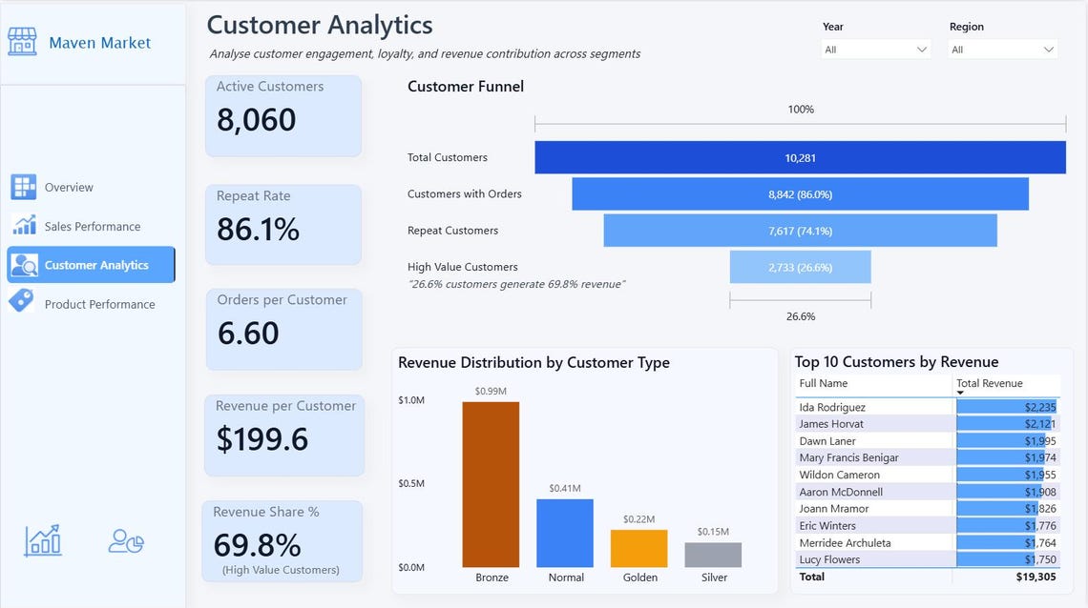This screenshot has height=608, width=1088.
Task: Click the Product Performance tag icon
Action: (x=22, y=301)
